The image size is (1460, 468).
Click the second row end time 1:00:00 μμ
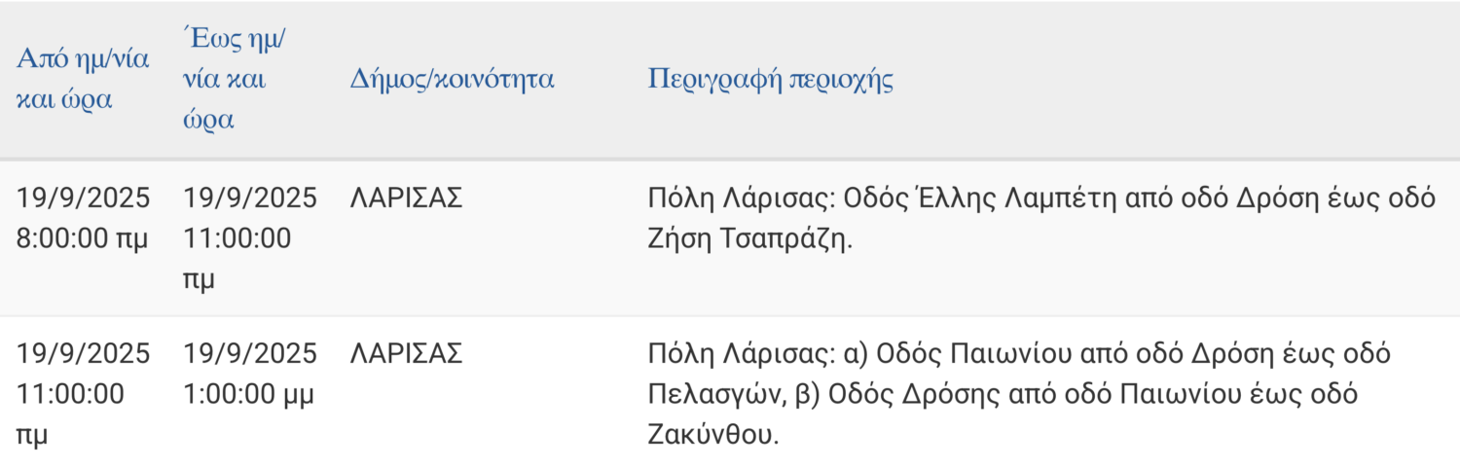tap(248, 395)
